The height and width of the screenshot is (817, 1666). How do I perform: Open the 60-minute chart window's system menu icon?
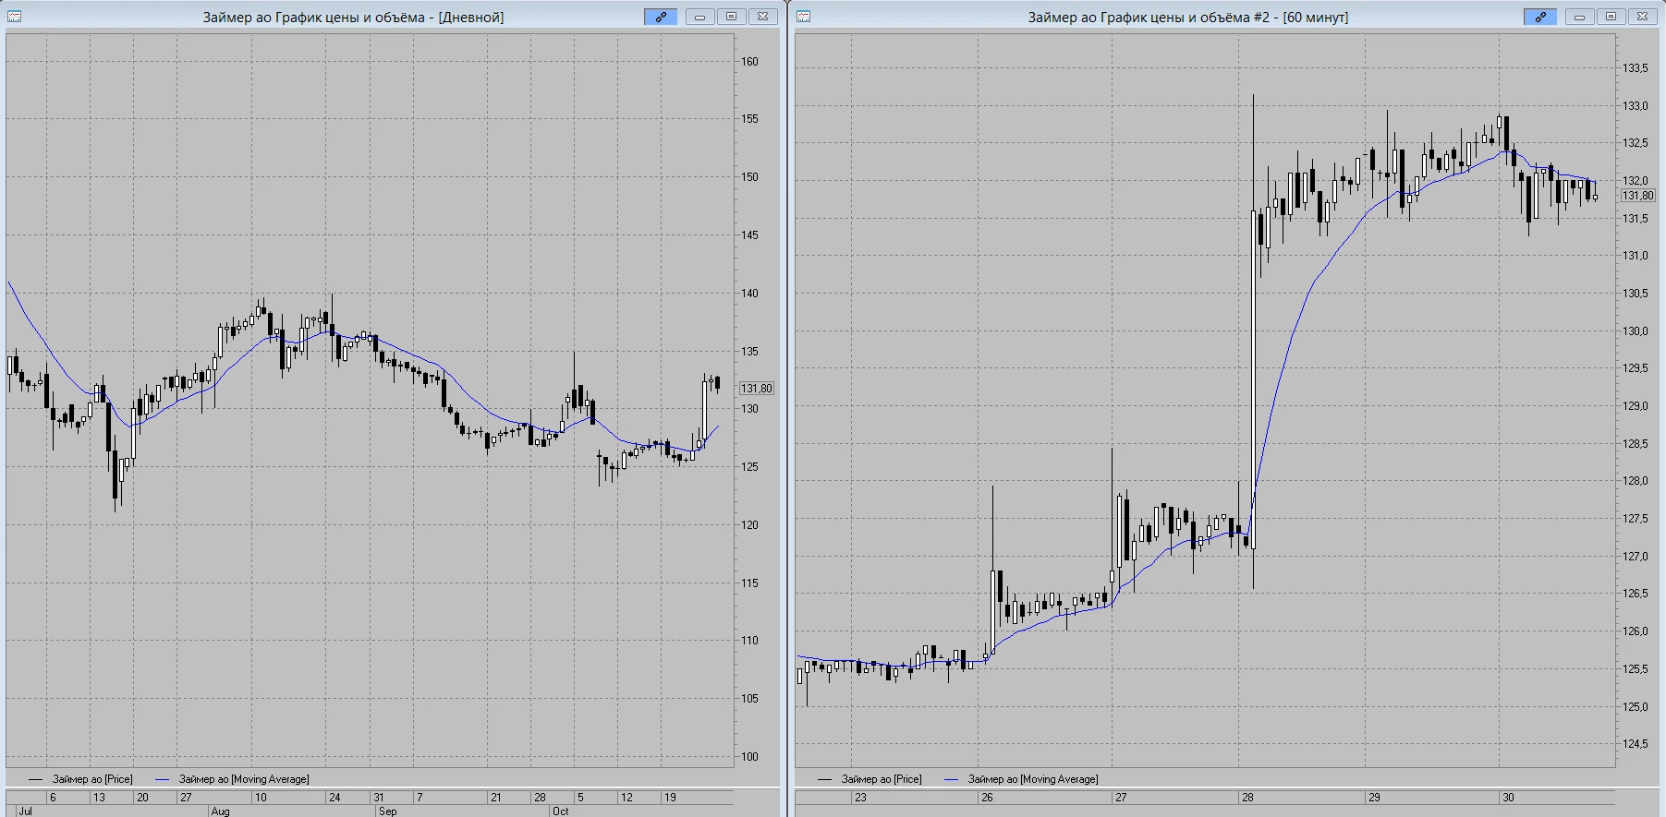(803, 17)
